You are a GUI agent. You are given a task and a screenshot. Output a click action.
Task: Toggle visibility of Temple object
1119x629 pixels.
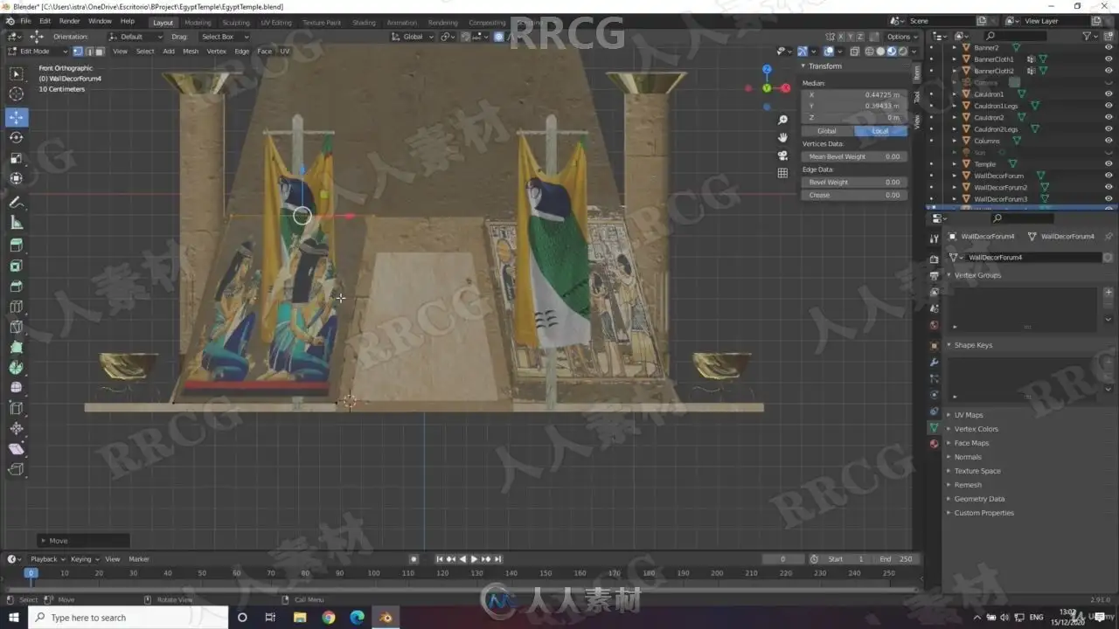point(1109,163)
